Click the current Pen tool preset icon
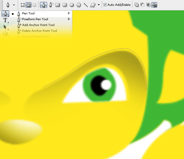Image resolution: width=184 pixels, height=159 pixels. click(x=8, y=5)
